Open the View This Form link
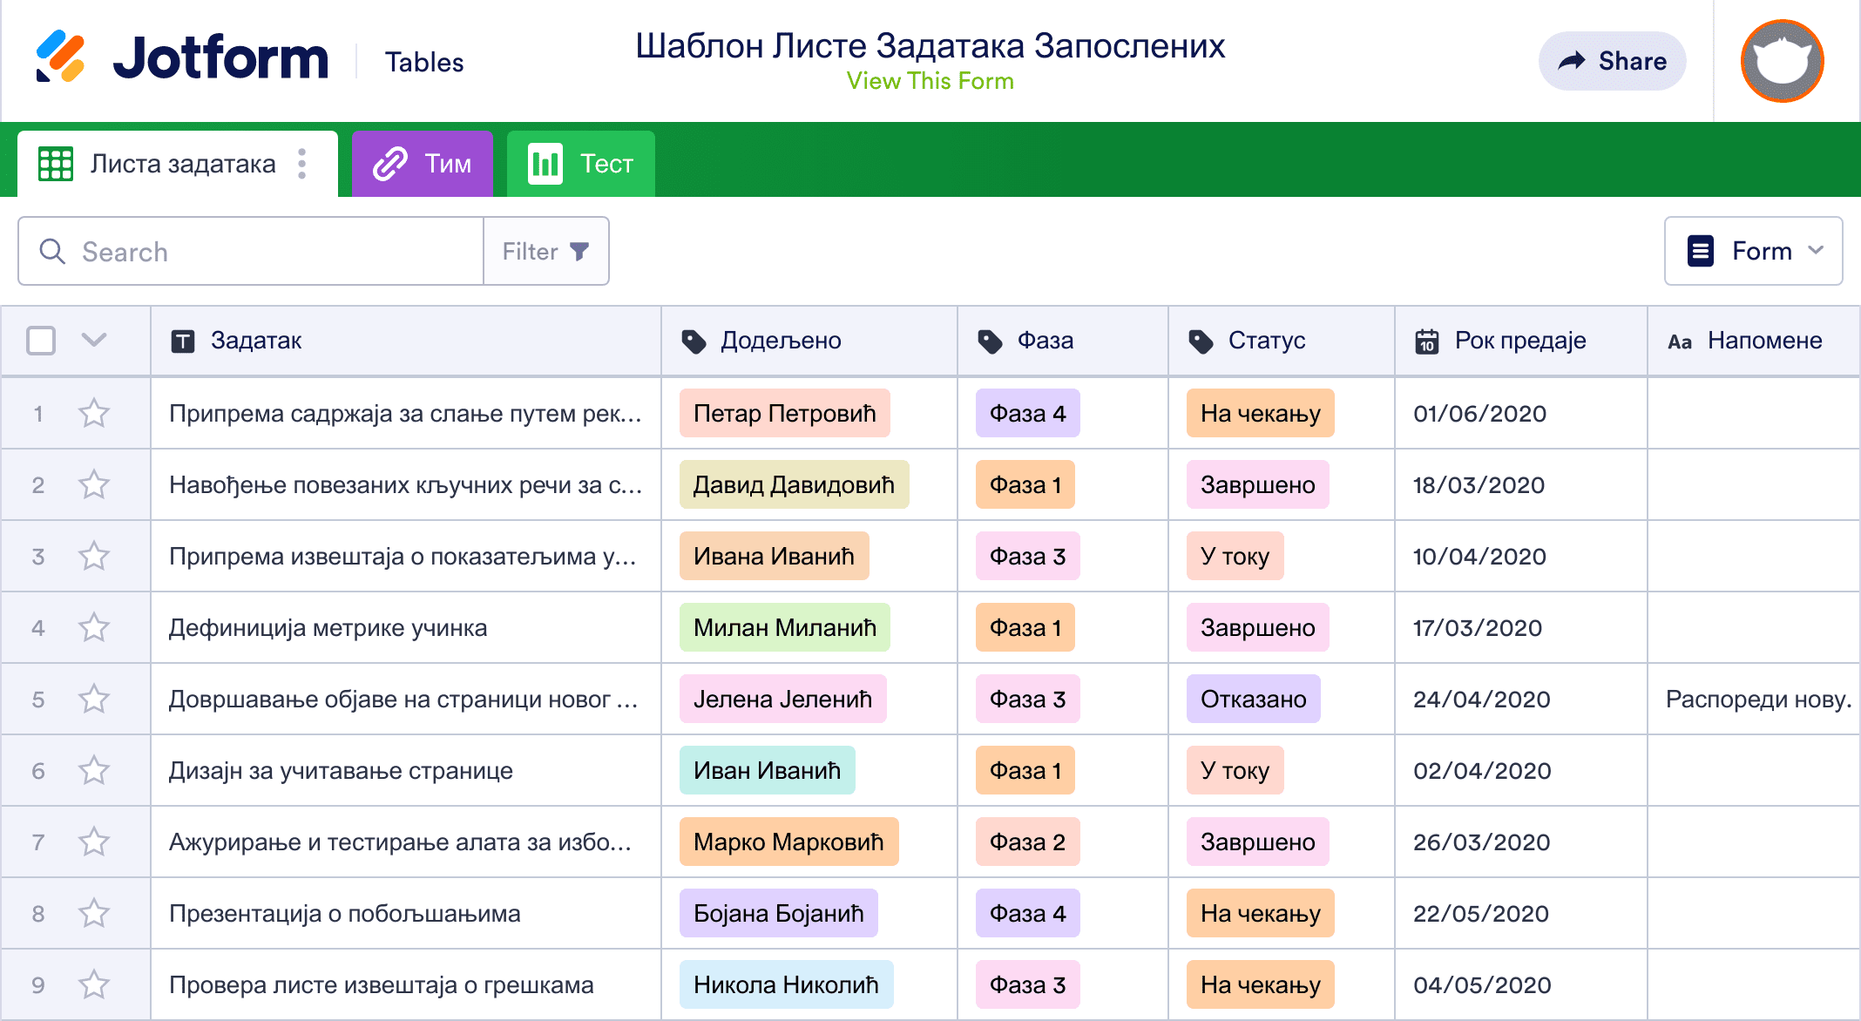The width and height of the screenshot is (1861, 1021). (x=930, y=81)
